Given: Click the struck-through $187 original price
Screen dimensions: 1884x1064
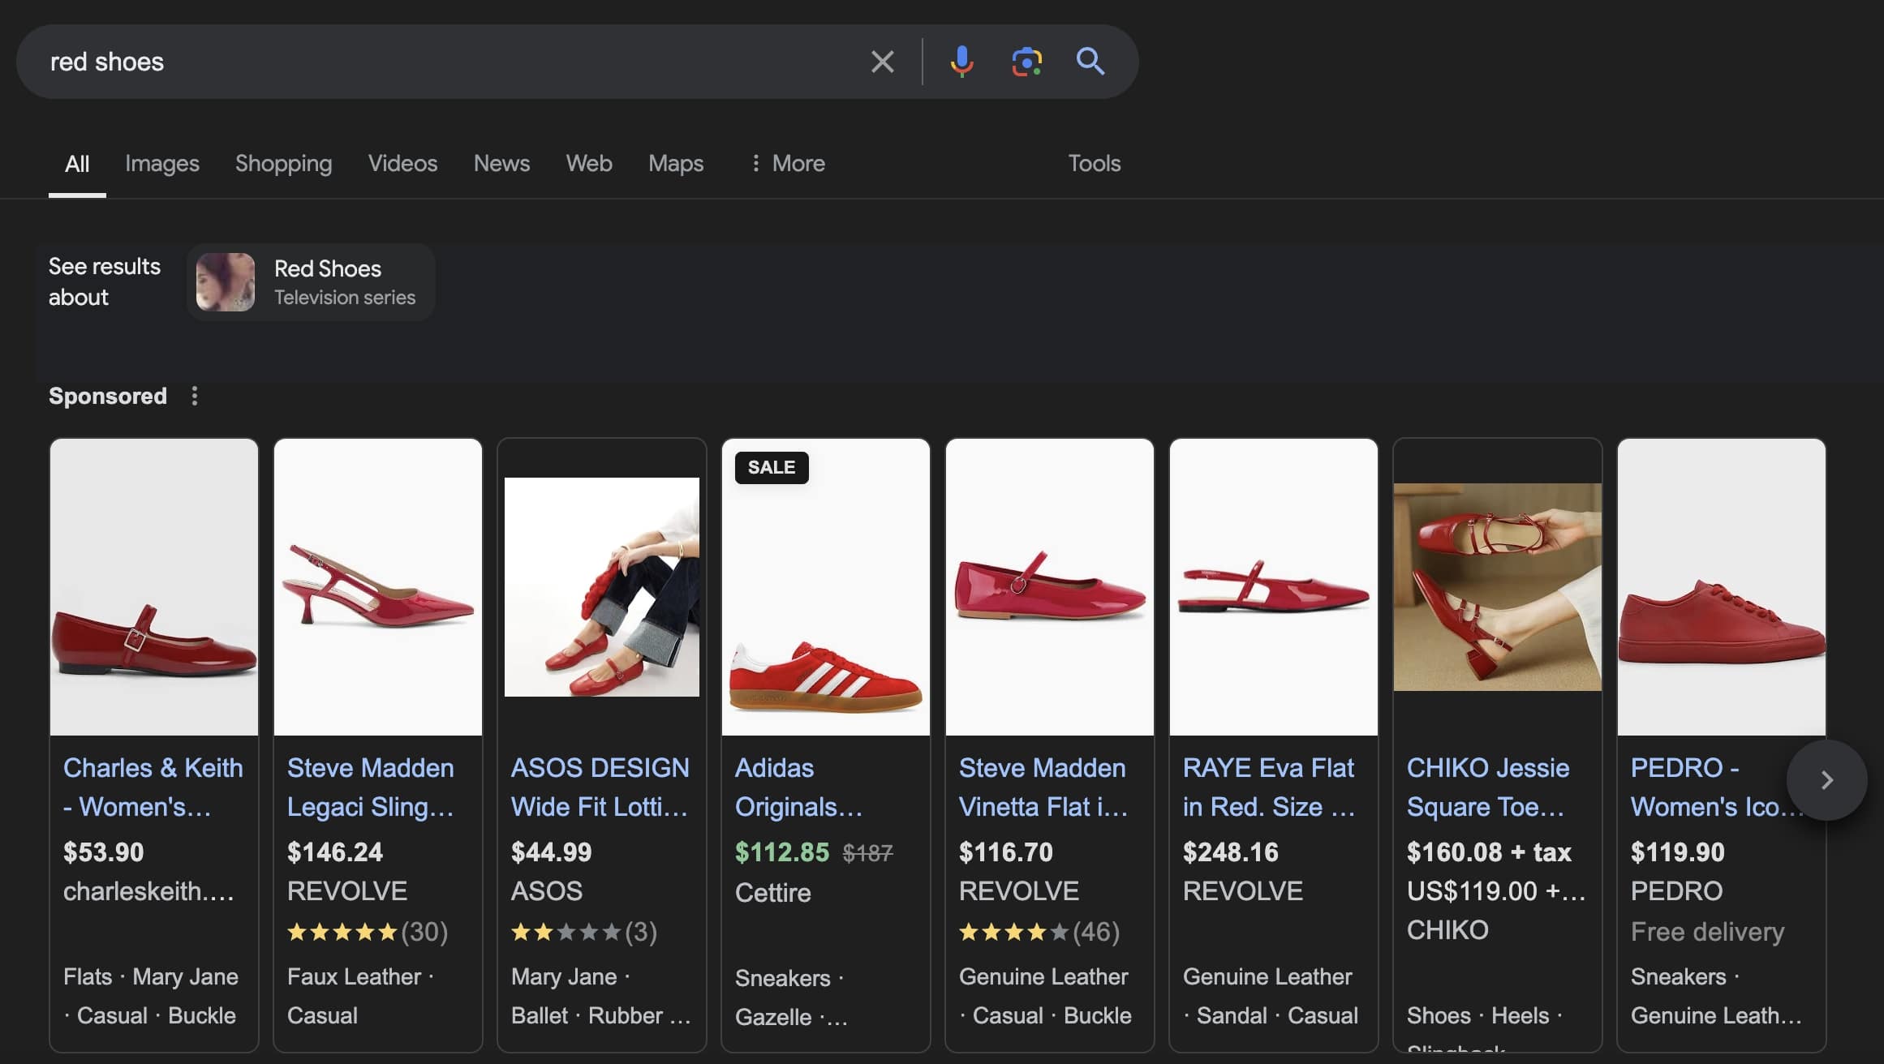Looking at the screenshot, I should [x=867, y=853].
